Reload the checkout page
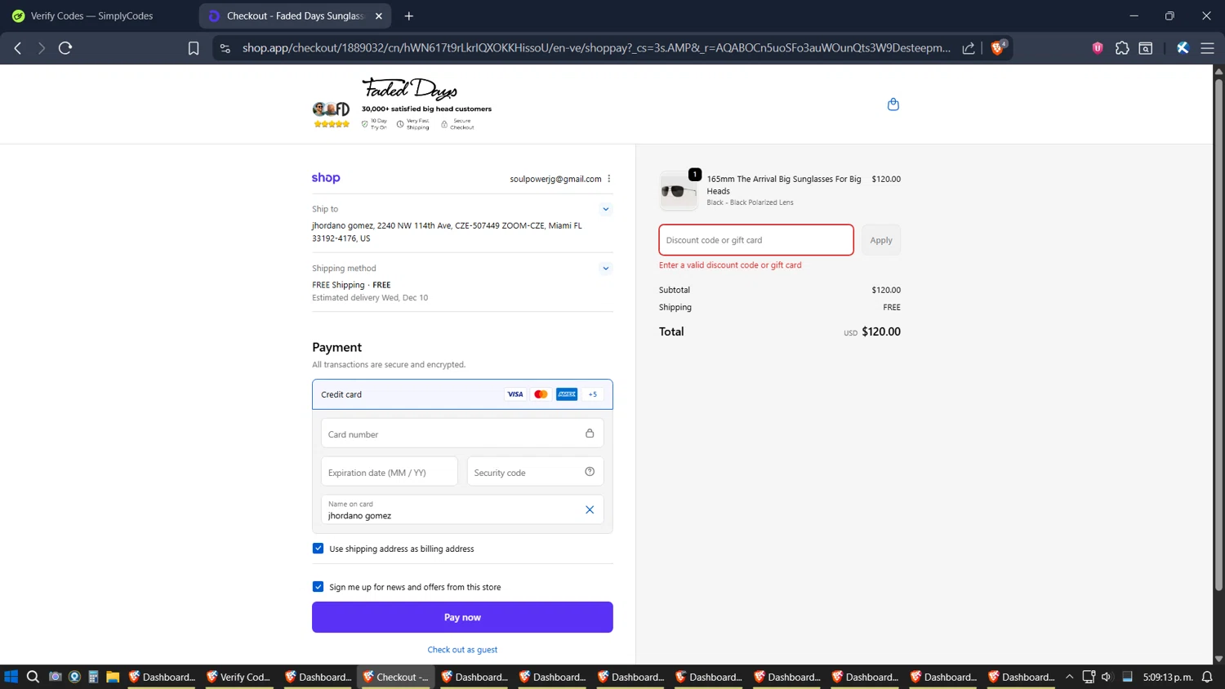This screenshot has height=689, width=1225. (x=65, y=48)
